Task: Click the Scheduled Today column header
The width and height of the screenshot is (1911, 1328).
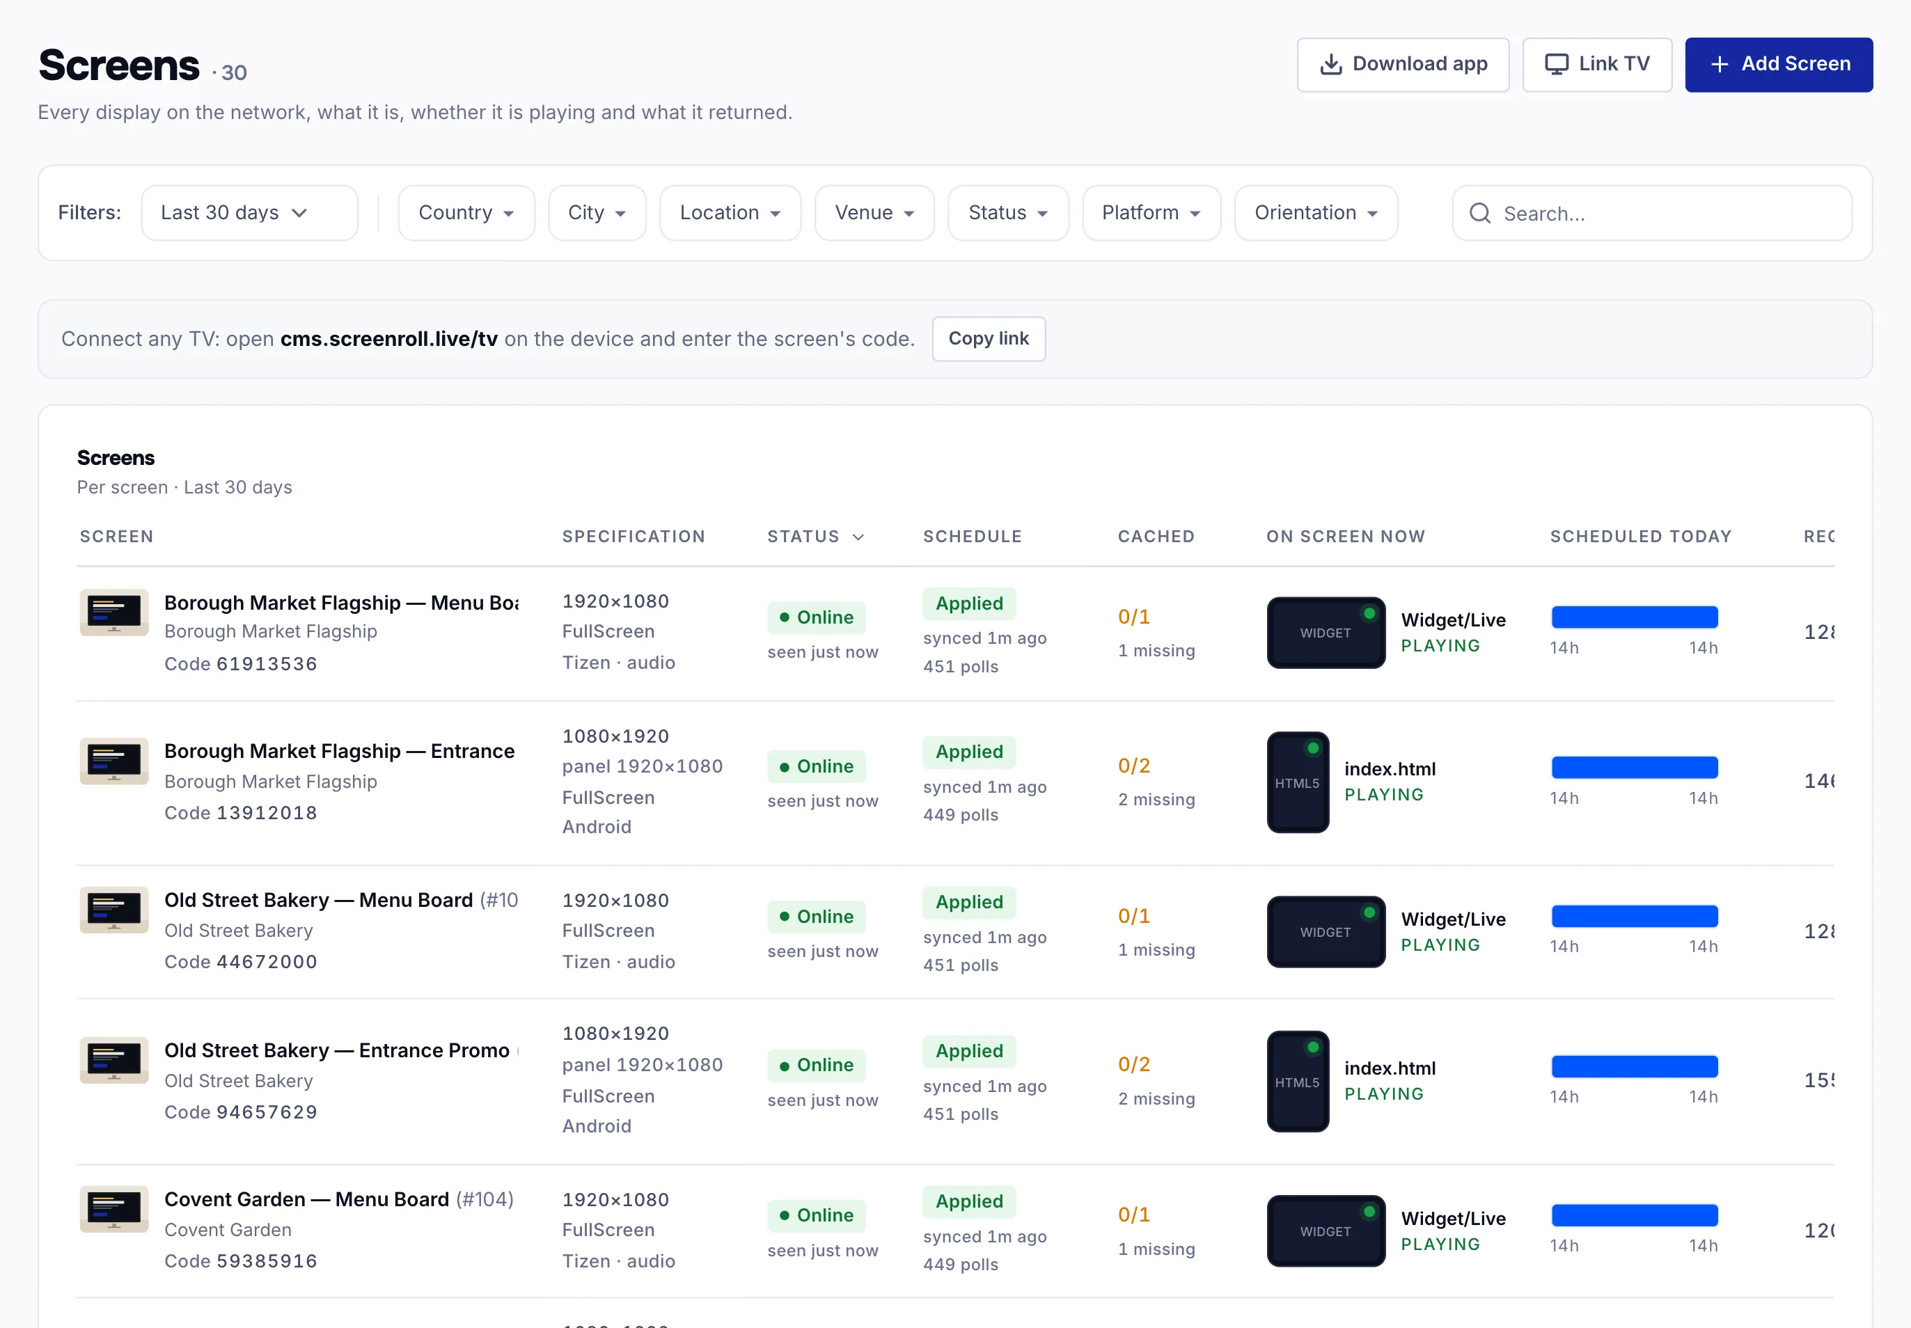Action: coord(1640,537)
